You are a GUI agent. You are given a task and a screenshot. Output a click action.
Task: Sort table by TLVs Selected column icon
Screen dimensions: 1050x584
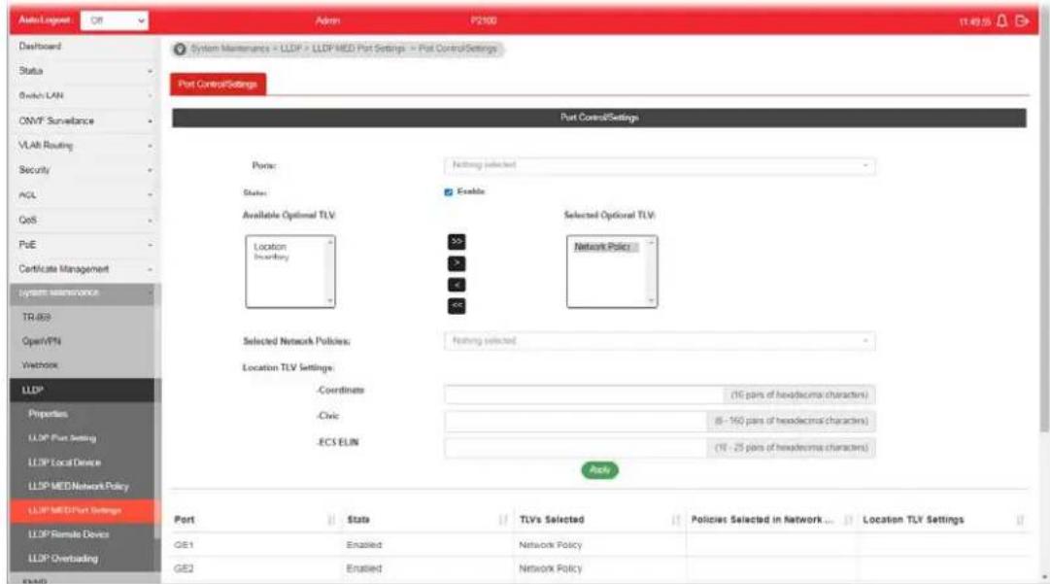675,520
